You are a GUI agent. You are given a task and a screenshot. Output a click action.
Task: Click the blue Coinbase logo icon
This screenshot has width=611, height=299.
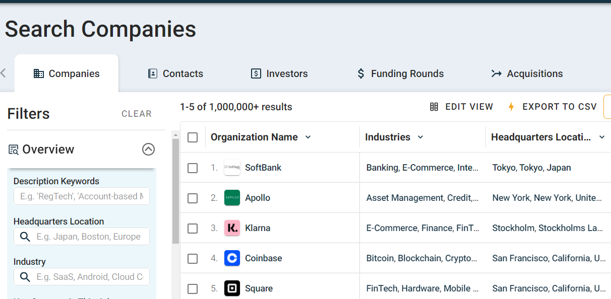[232, 258]
